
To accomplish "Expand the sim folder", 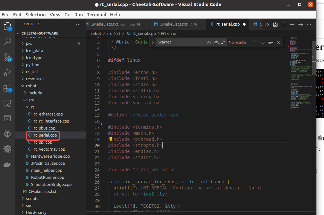I will click(x=29, y=205).
